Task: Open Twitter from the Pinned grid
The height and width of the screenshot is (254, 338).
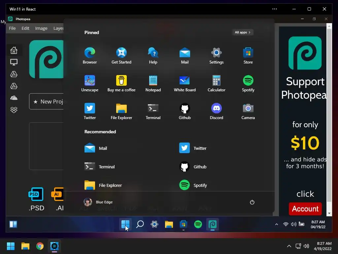Action: [x=90, y=111]
